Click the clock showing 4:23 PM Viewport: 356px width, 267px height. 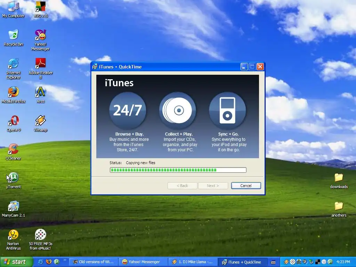pos(343,262)
